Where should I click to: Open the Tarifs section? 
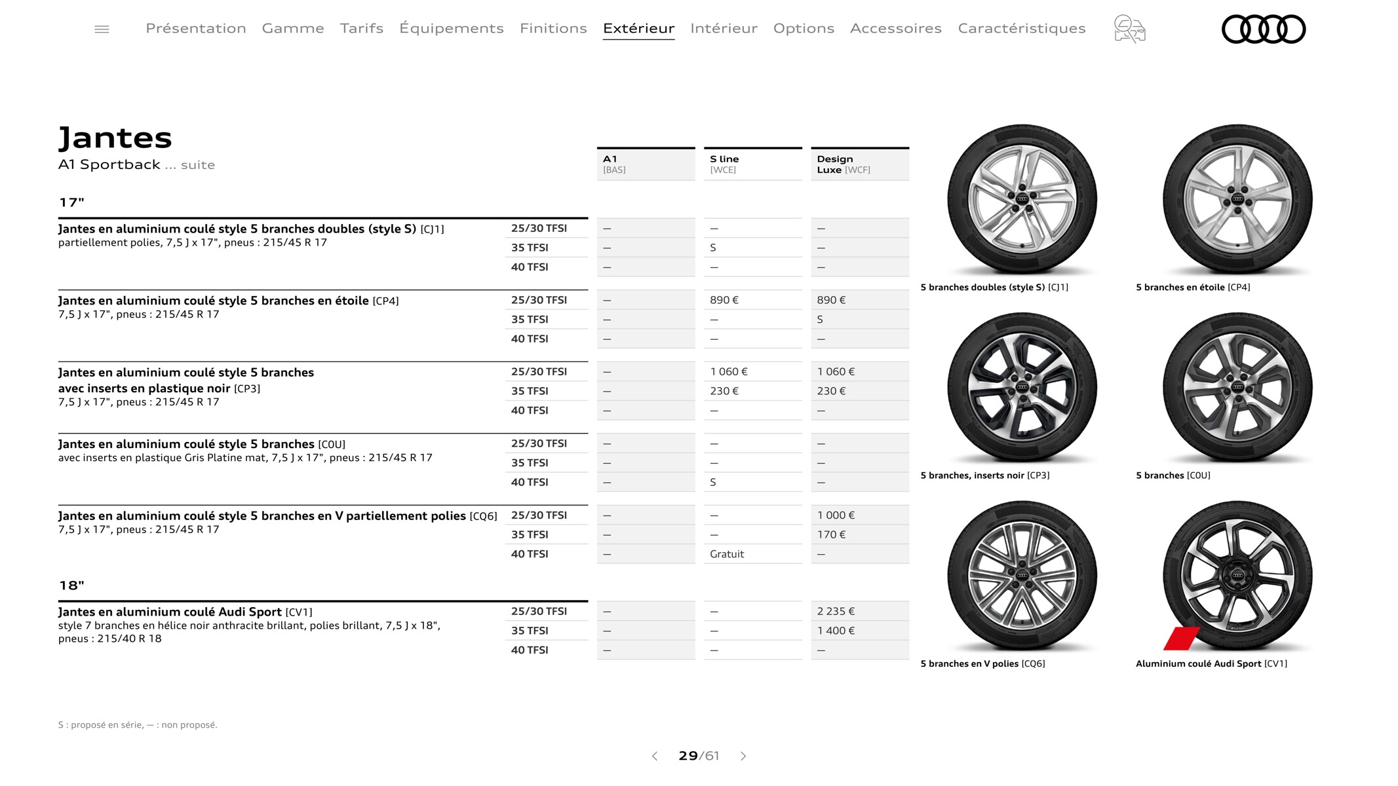coord(362,28)
